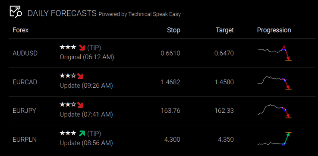Screen dimensions: 318x156
Task: Select the EURPLN currency pair
Action: tap(25, 140)
